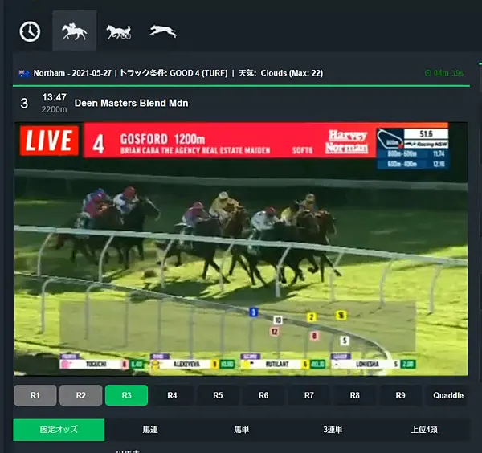Open the Quaddie tab
The height and width of the screenshot is (453, 482).
(x=447, y=395)
